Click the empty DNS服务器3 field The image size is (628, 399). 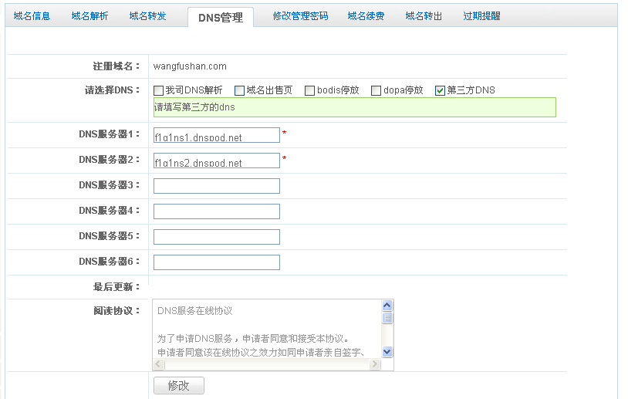pyautogui.click(x=216, y=186)
